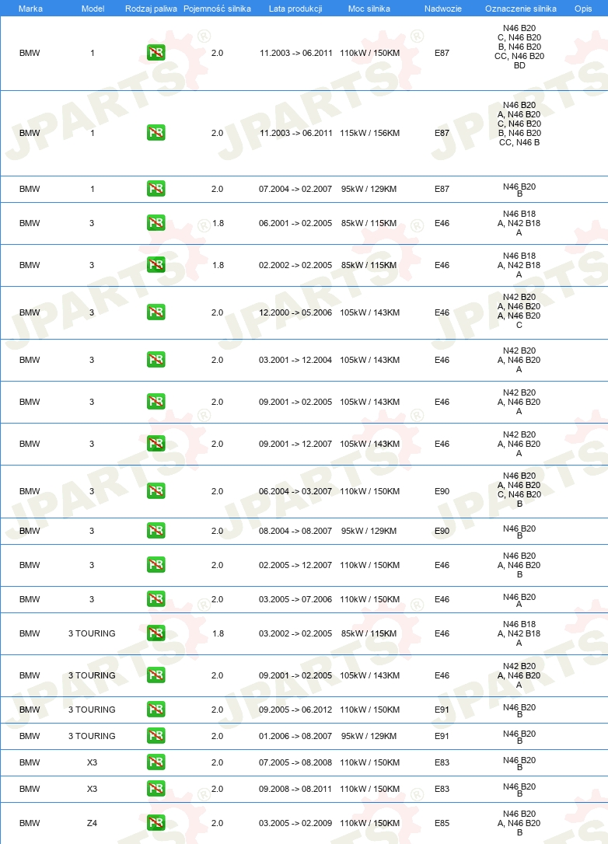Select the date range 03.2001 -> 12.2004
Image resolution: width=608 pixels, height=844 pixels.
(x=295, y=360)
